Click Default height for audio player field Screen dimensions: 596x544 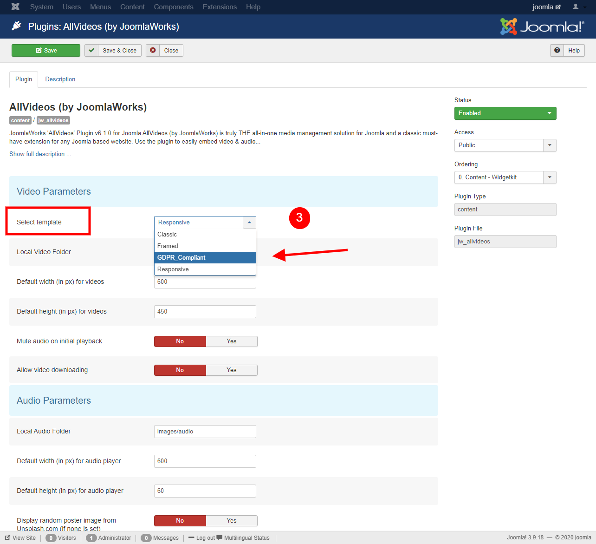[205, 491]
